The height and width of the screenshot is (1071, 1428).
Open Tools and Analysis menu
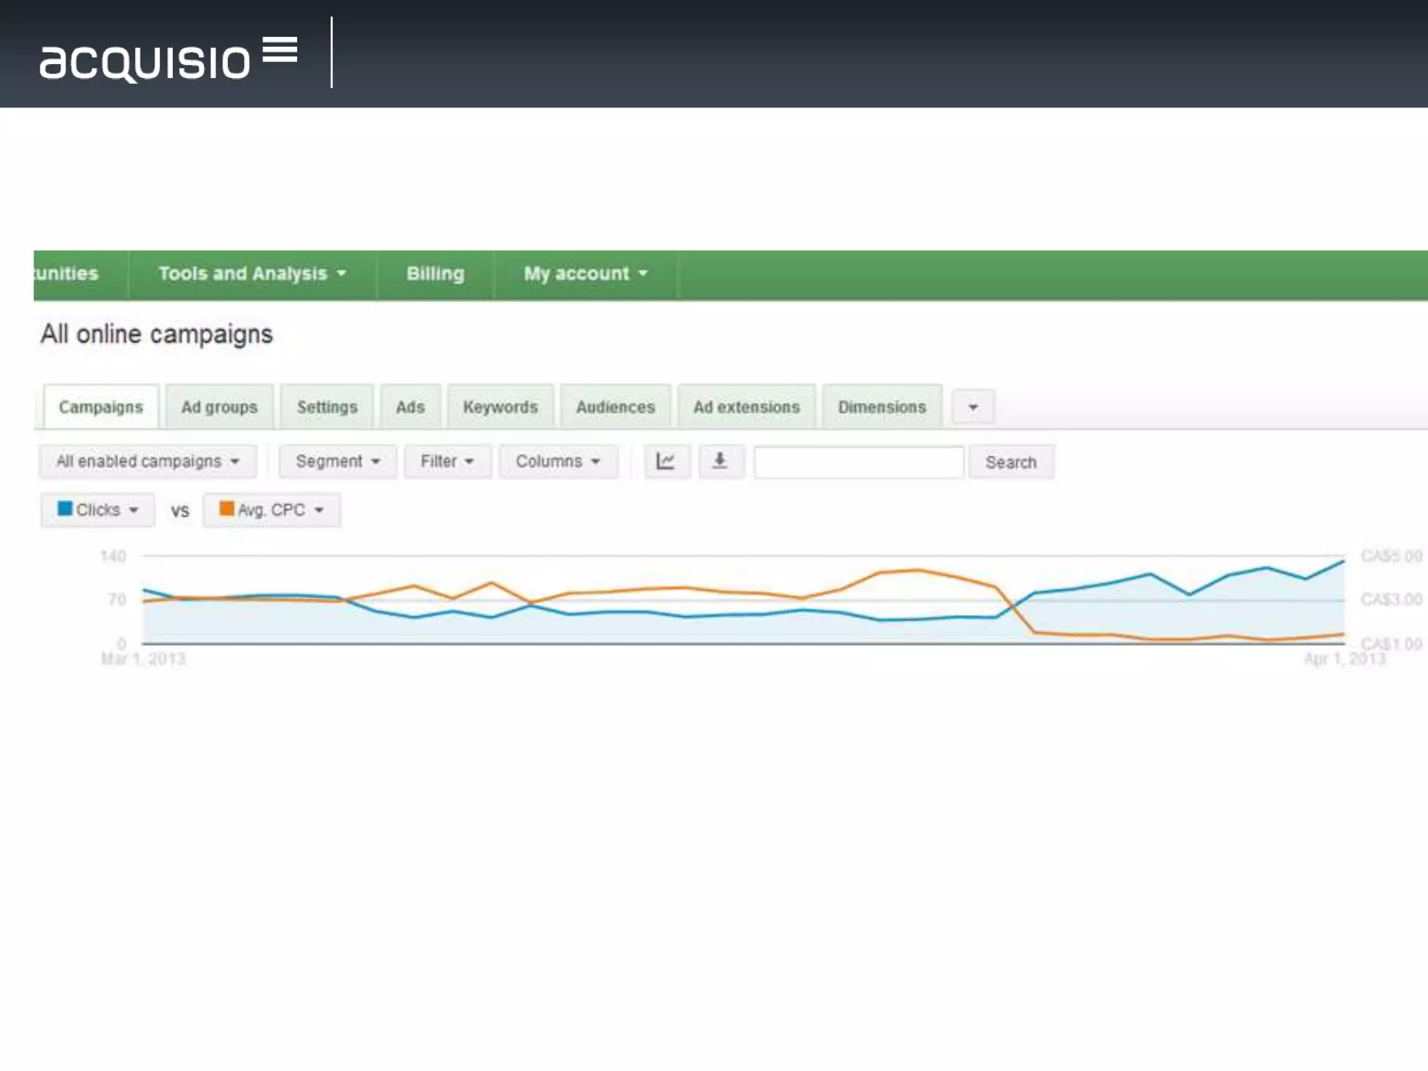252,273
